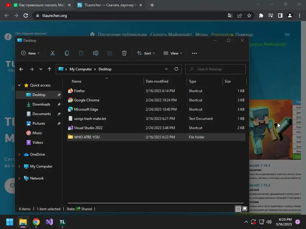This screenshot has height=229, width=306.
Task: Click the Rename icon in Explorer toolbar
Action: coord(96,53)
